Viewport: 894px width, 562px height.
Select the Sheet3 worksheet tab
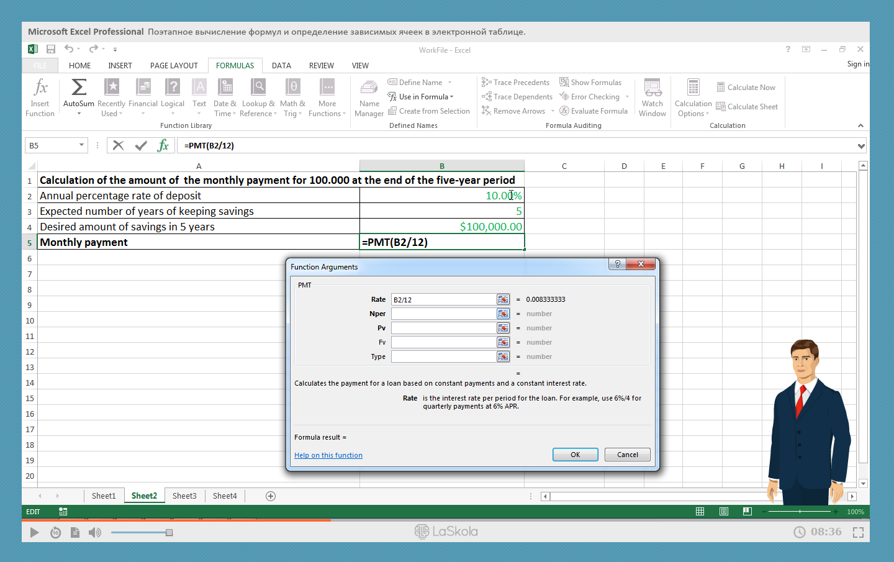(184, 496)
